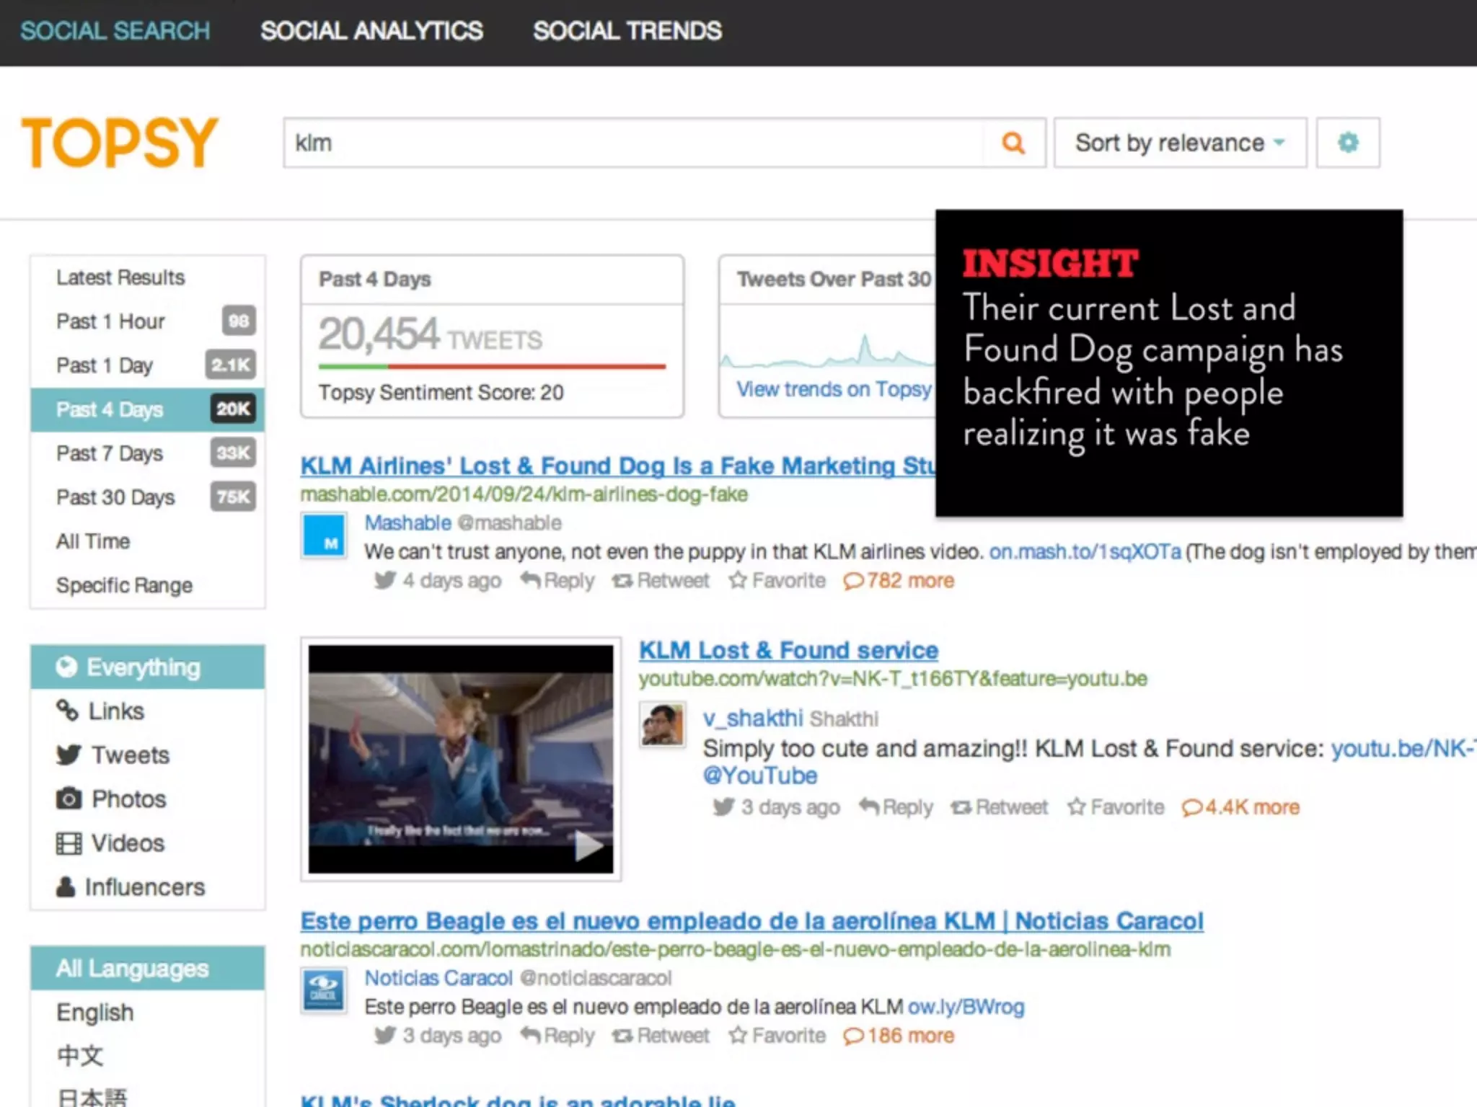Click View trends on Topsy link
The image size is (1477, 1107).
click(834, 389)
